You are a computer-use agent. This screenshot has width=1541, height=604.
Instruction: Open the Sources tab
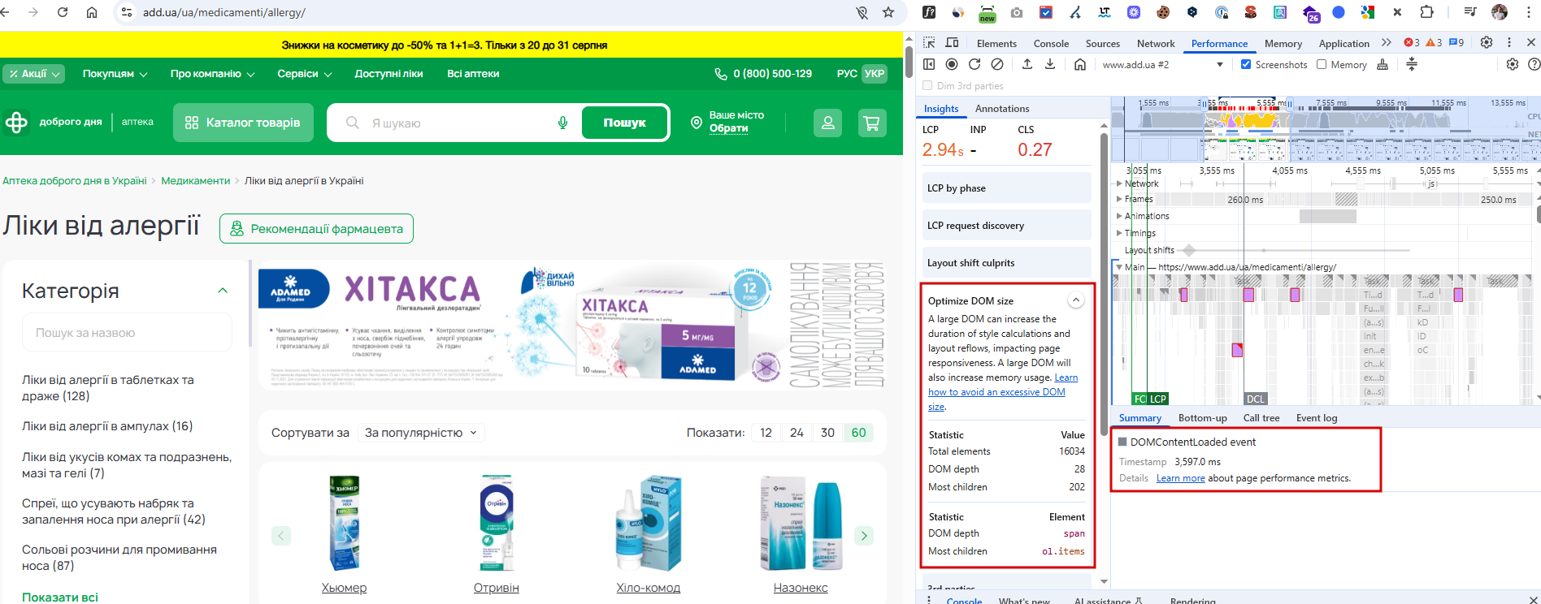click(1103, 44)
